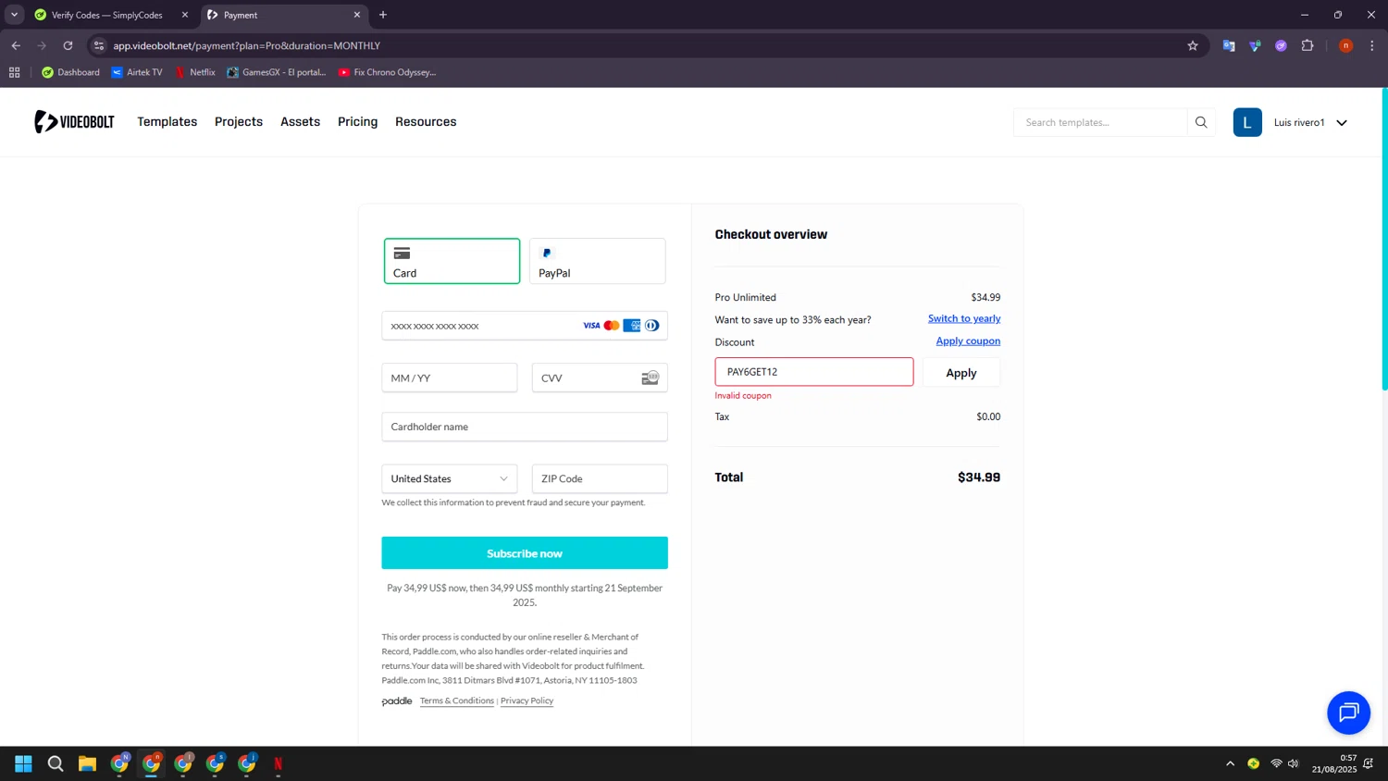Open the browser extensions puzzle icon

(x=1307, y=45)
